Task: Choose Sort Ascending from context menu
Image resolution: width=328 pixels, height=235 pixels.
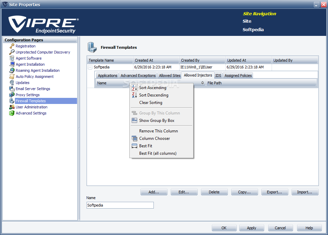Action: pos(161,88)
